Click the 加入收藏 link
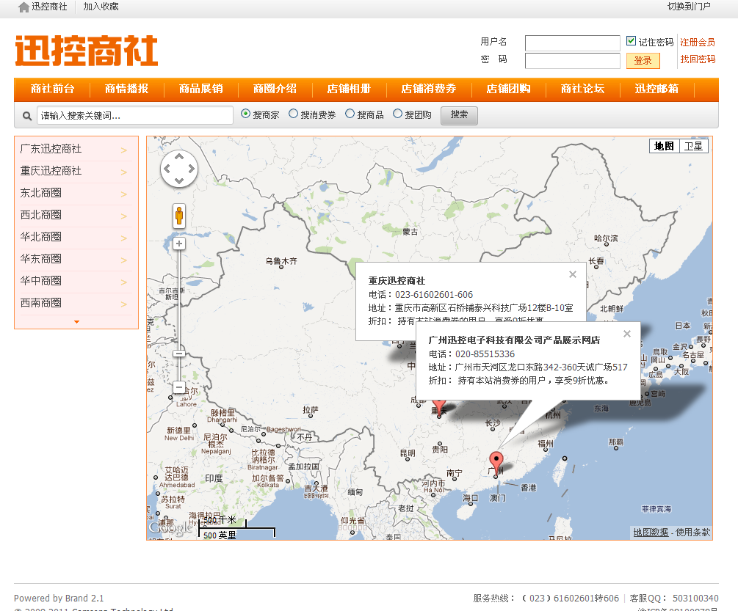 [x=101, y=7]
